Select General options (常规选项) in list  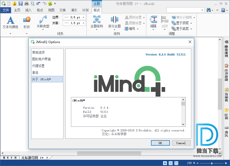[x=47, y=52]
